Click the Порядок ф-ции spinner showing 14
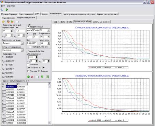 click(x=12, y=31)
